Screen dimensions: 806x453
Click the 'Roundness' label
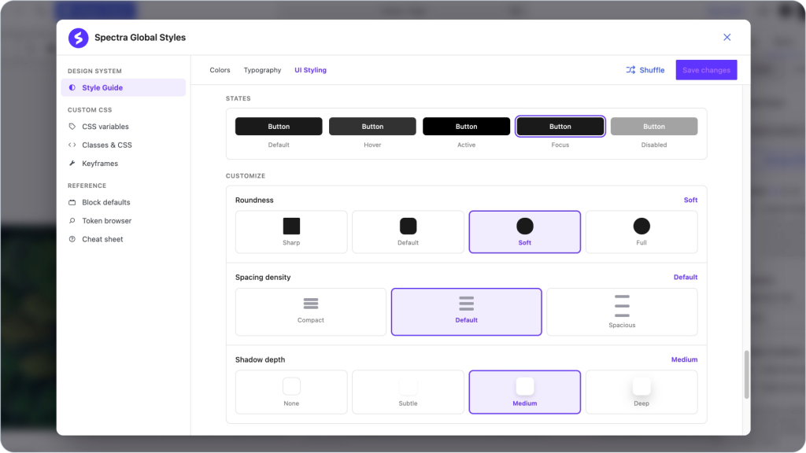click(x=254, y=200)
